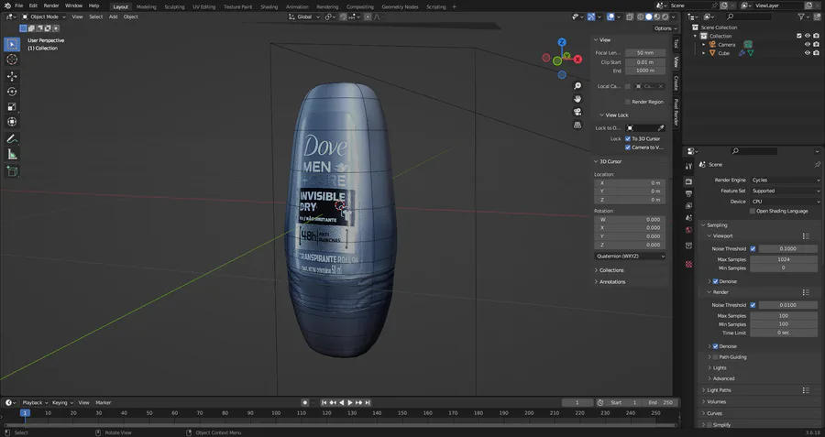
Task: Expand the Annotations panel
Action: 612,282
